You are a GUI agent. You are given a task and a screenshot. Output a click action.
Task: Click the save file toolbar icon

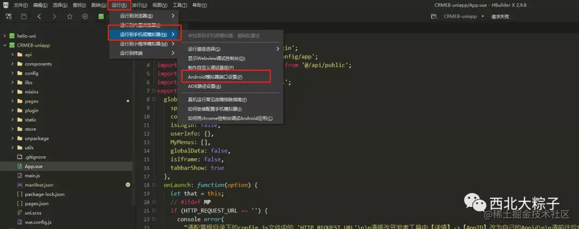24,17
